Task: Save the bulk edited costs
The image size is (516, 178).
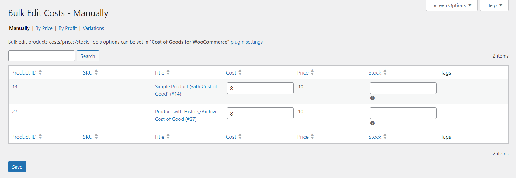Action: [x=17, y=167]
